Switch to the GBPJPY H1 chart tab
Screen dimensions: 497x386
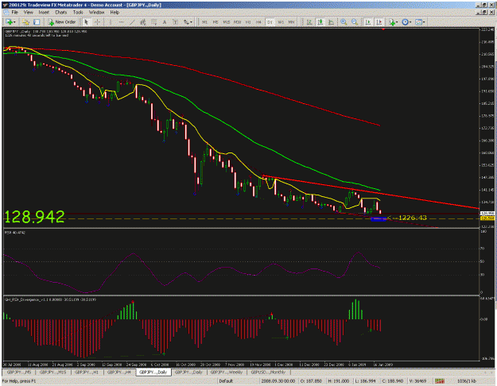[x=86, y=372]
